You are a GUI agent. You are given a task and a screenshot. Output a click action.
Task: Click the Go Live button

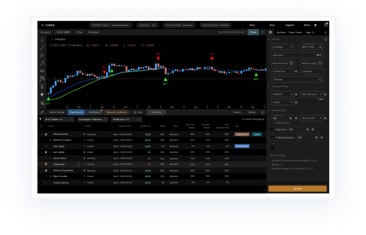tap(297, 189)
